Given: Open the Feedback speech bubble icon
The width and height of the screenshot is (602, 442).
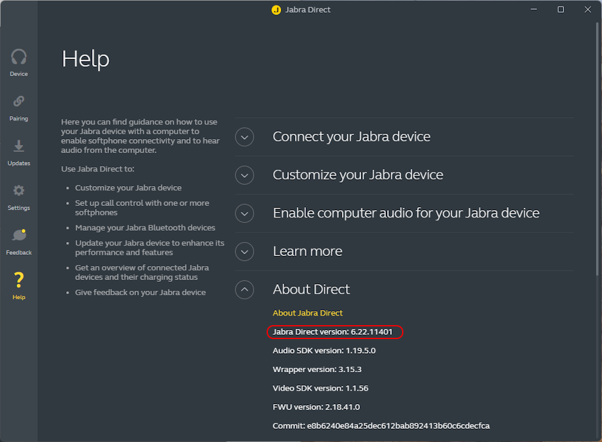Looking at the screenshot, I should coord(19,235).
